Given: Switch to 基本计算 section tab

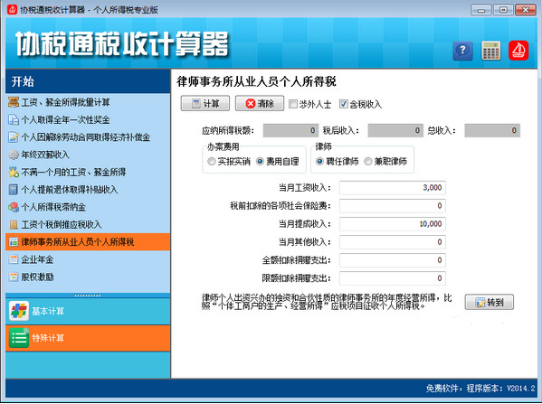Looking at the screenshot, I should pos(88,311).
